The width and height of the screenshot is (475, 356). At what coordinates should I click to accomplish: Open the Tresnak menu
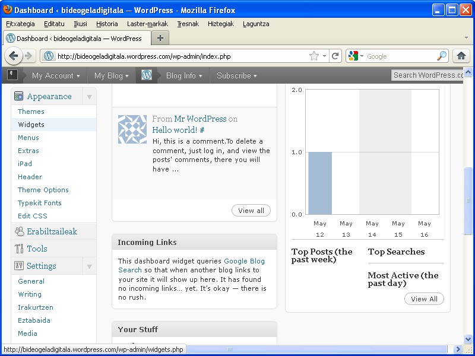tap(188, 24)
